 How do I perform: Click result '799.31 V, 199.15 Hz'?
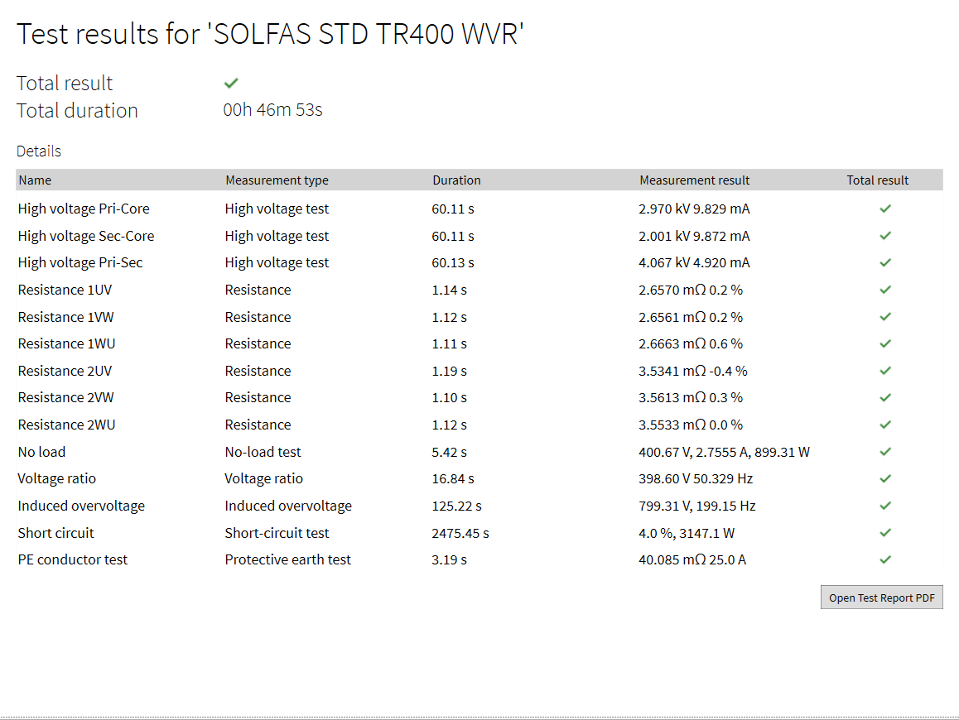coord(697,506)
